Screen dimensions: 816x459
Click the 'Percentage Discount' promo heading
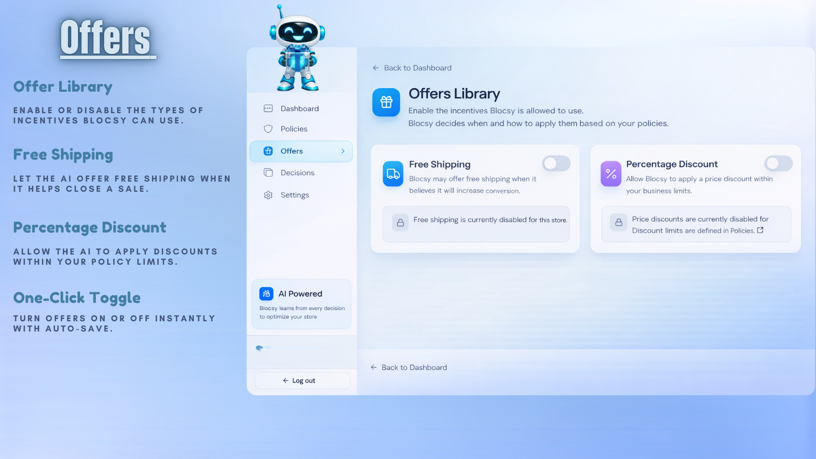(90, 227)
